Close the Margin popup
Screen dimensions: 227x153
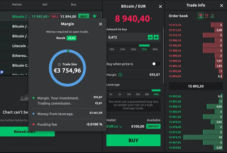coord(101,24)
